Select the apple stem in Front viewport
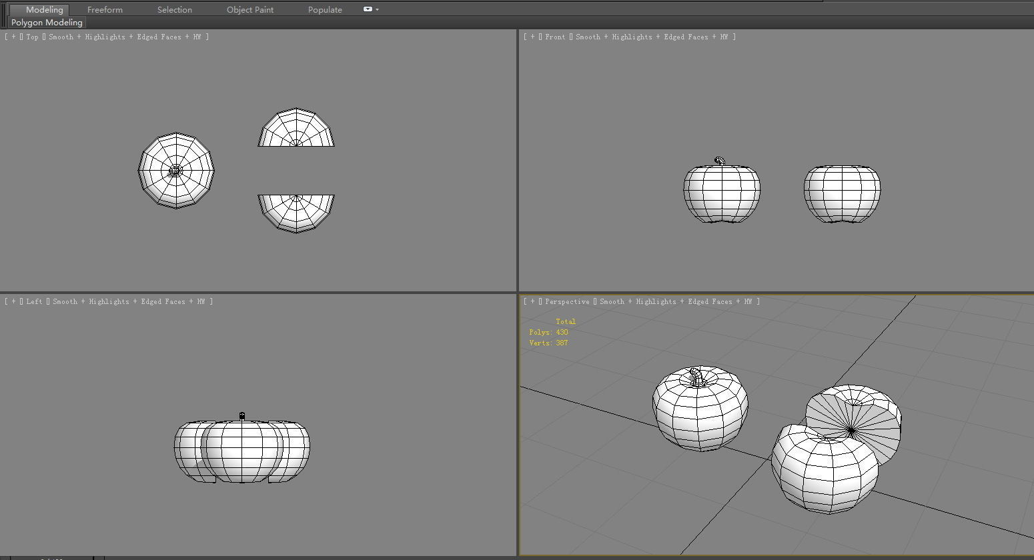Screen dimensions: 1034x560 pos(719,161)
